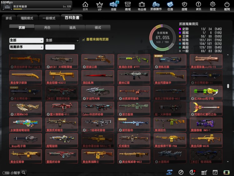This screenshot has width=234, height=176.
Task: Select the 道具 items button
Action: 72,28
